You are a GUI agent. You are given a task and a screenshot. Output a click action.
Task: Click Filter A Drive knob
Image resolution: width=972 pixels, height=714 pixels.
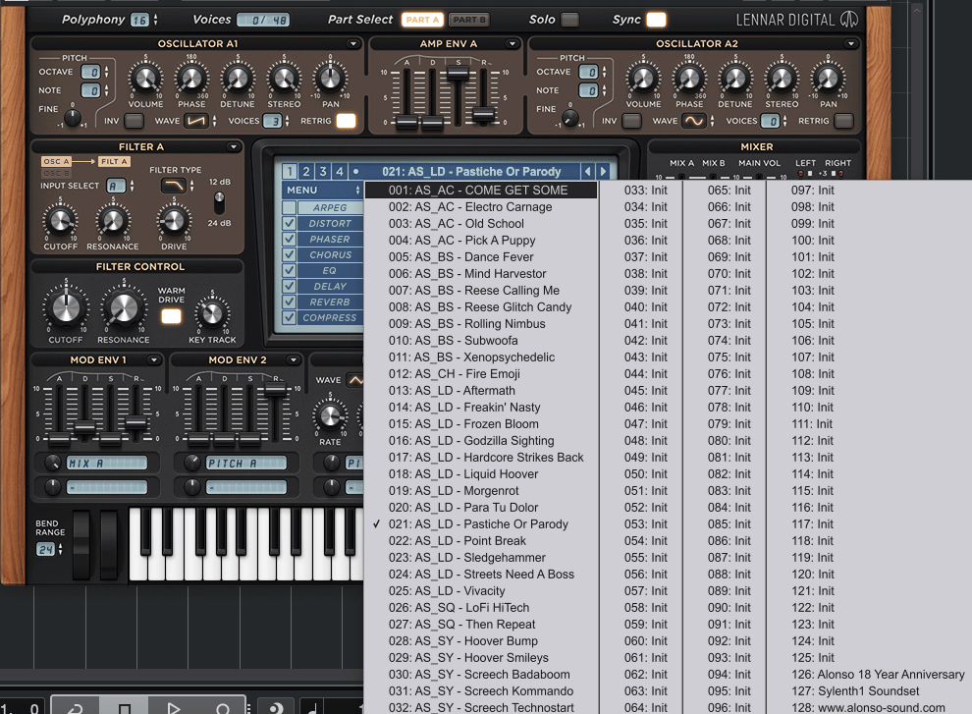tap(174, 220)
